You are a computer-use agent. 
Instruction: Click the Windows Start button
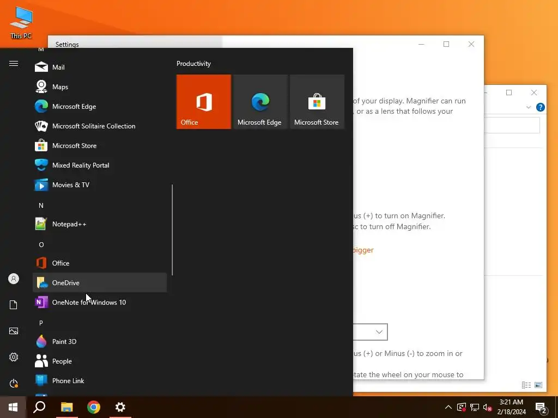[13, 407]
